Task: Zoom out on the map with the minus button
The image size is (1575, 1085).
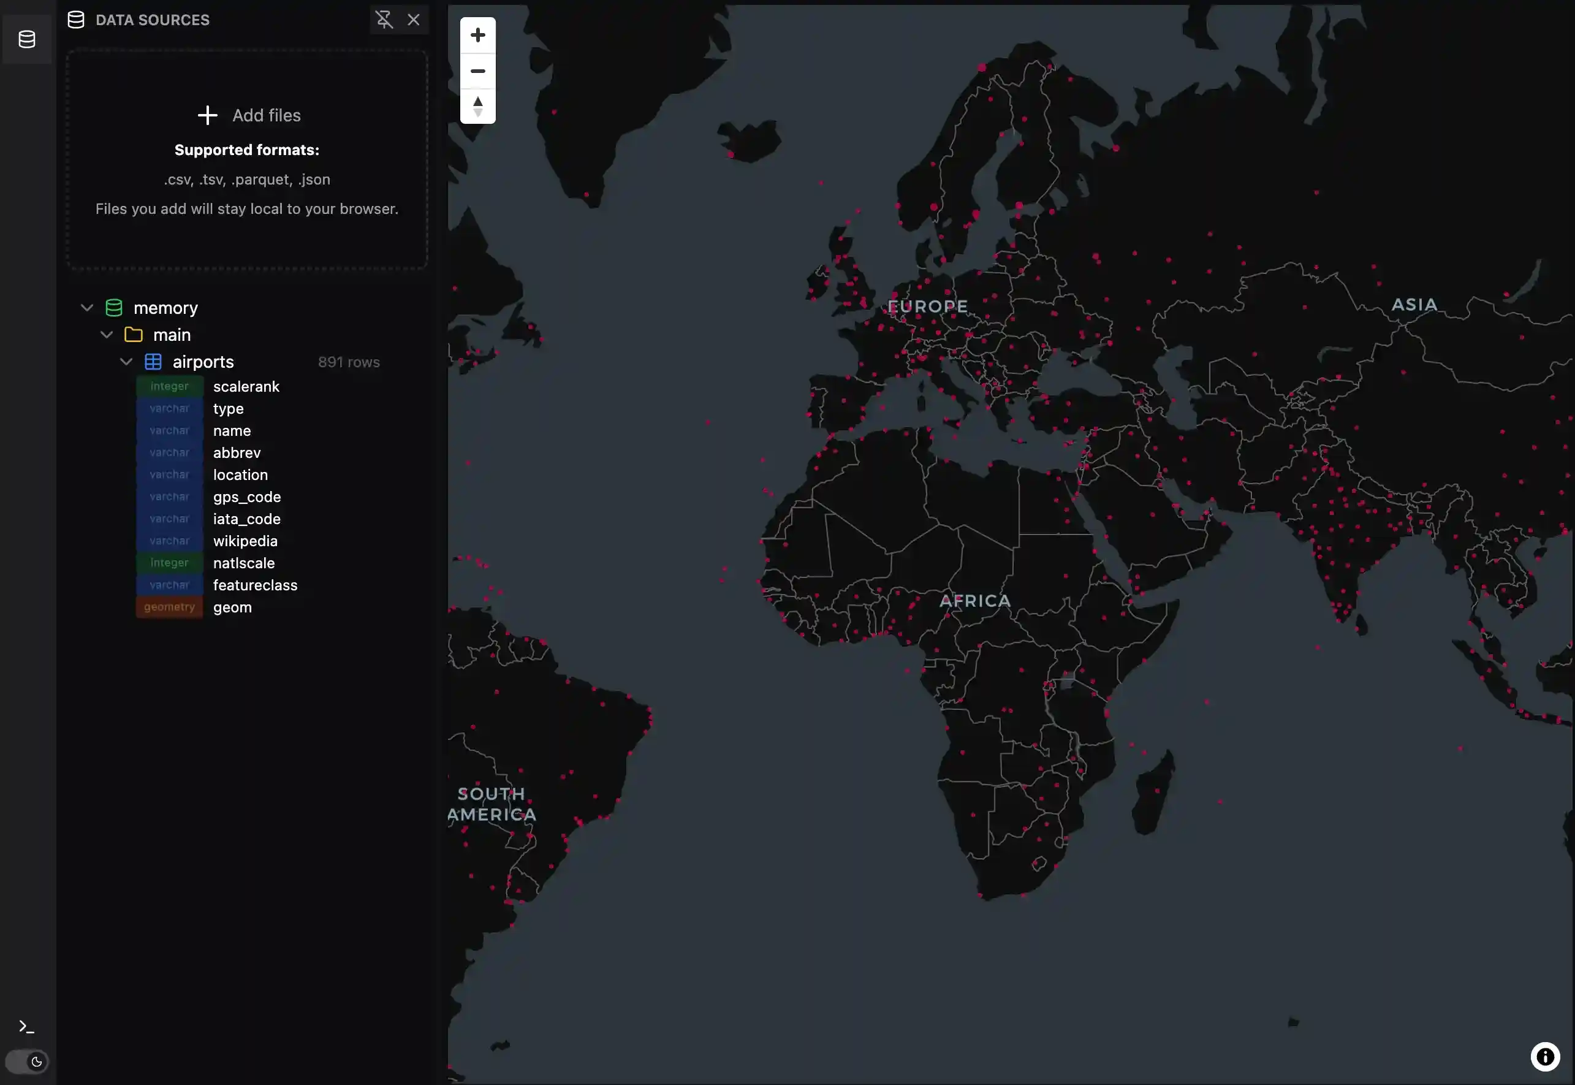Action: click(477, 70)
